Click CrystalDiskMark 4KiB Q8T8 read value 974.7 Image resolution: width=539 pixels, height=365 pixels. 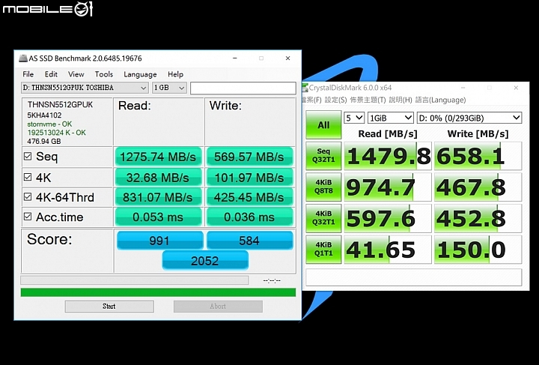(388, 187)
